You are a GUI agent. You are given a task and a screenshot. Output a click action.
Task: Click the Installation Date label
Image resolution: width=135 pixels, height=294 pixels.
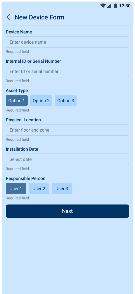point(22,149)
